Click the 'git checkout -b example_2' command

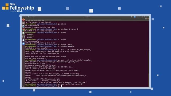68,29
